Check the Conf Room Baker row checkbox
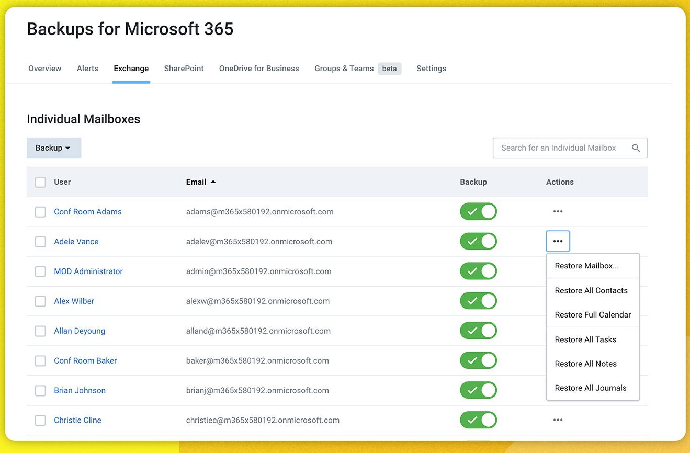Image resolution: width=690 pixels, height=453 pixels. pyautogui.click(x=40, y=361)
